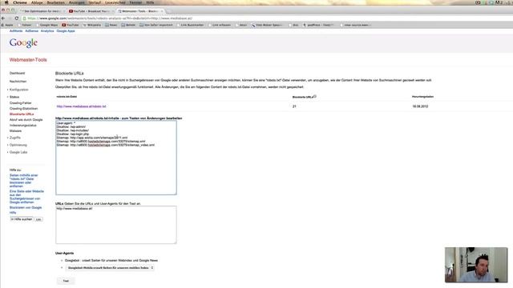Open the mediabase.at/robots.txt link
The width and height of the screenshot is (513, 288).
tap(82, 106)
